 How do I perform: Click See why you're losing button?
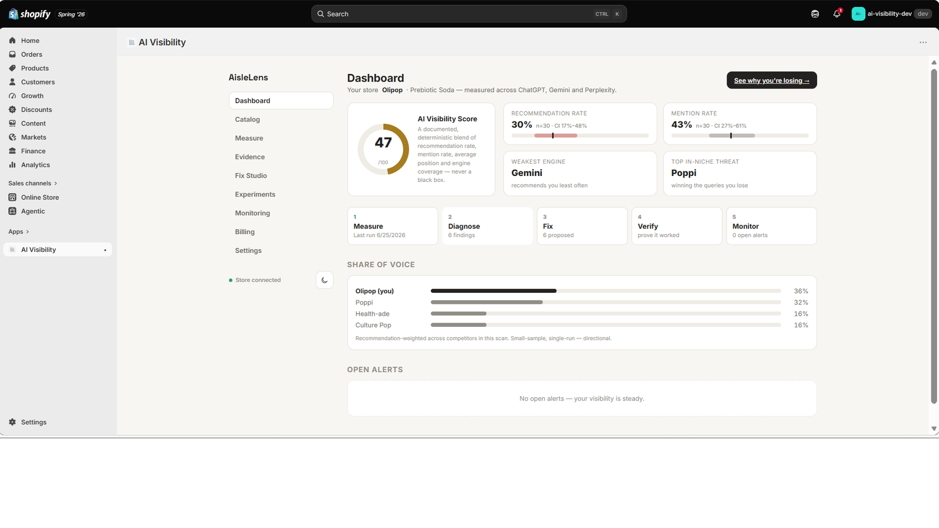pos(772,80)
